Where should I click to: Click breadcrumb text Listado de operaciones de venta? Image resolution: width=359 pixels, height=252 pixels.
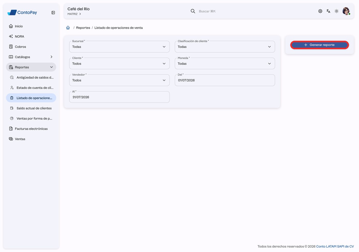coord(118,28)
